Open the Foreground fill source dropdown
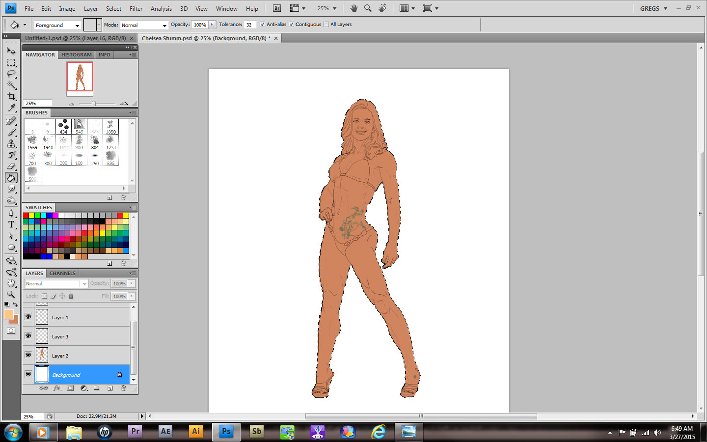Viewport: 707px width, 442px height. tap(57, 25)
